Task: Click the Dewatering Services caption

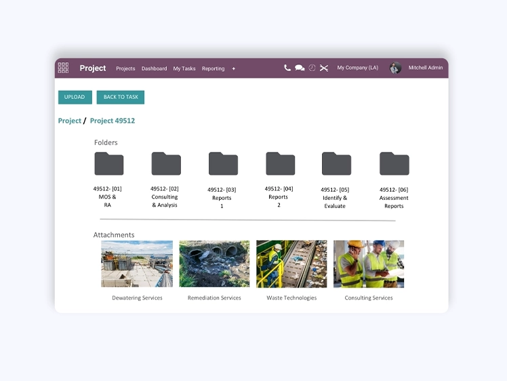Action: pos(137,298)
